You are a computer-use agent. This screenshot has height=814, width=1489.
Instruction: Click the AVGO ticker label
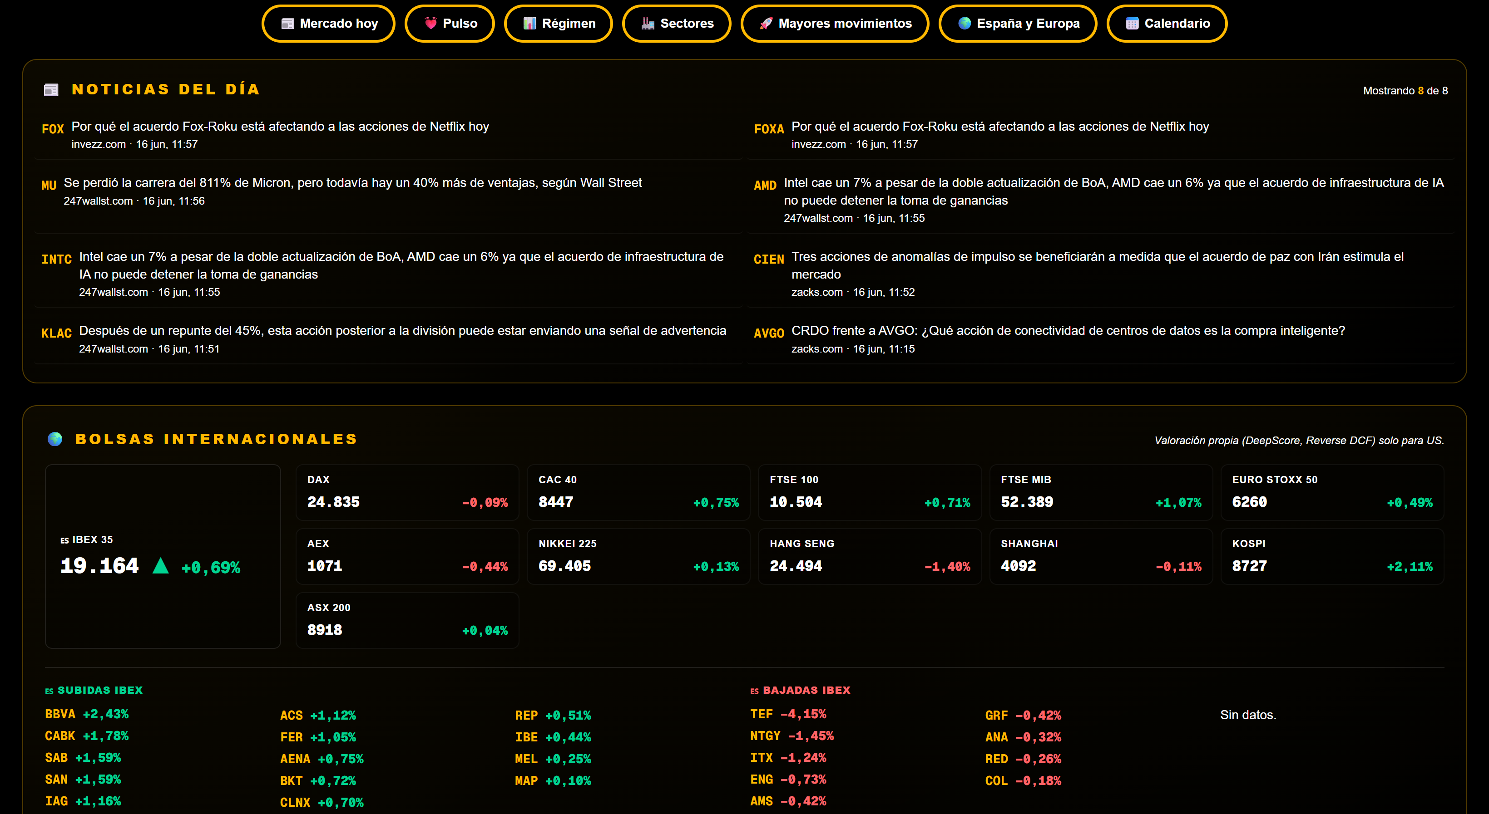click(769, 333)
